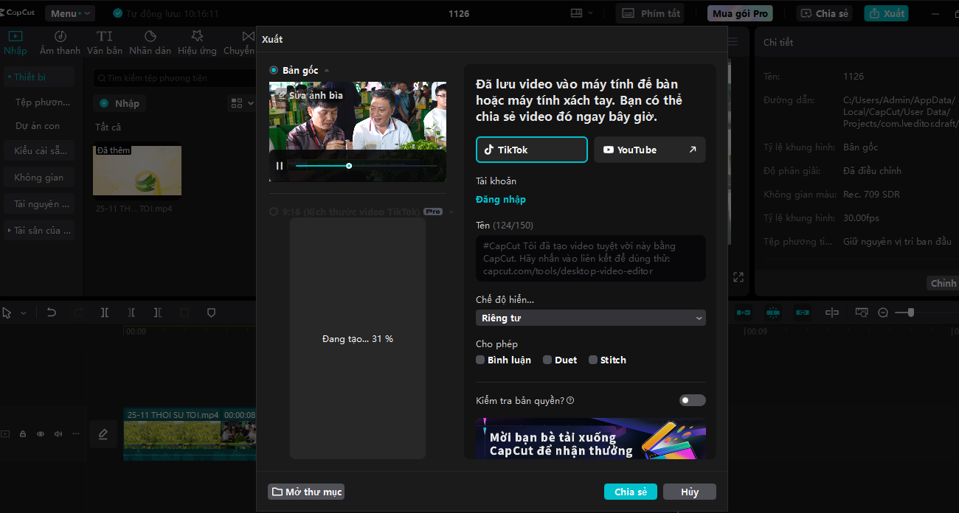Lock the video track with padlock icon
This screenshot has width=959, height=513.
pyautogui.click(x=23, y=434)
